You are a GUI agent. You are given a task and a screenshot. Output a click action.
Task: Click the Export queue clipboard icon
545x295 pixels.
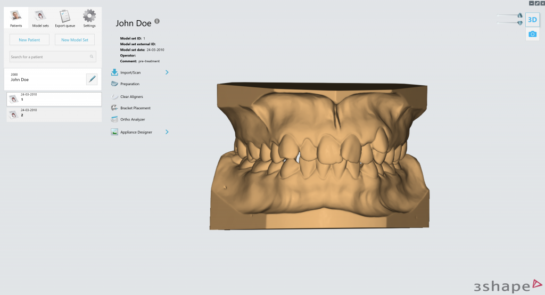(65, 17)
